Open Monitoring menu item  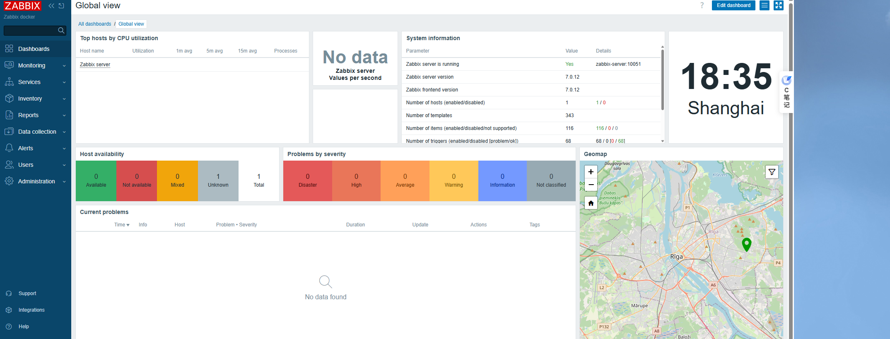(36, 65)
